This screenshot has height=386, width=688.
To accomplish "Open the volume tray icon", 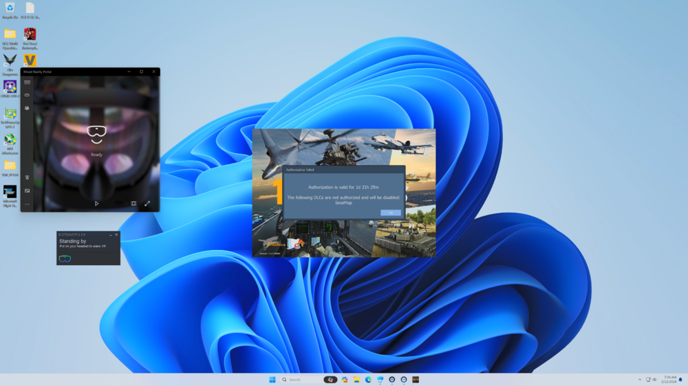I will coord(654,379).
